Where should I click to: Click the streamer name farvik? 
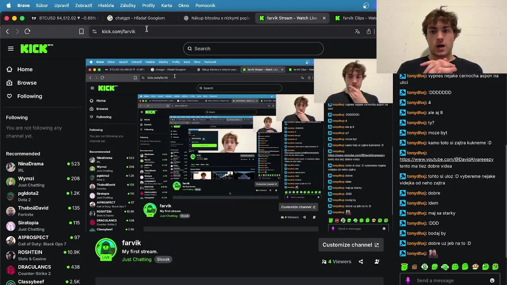tap(132, 243)
